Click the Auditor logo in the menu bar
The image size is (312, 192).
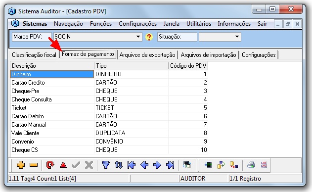click(15, 23)
